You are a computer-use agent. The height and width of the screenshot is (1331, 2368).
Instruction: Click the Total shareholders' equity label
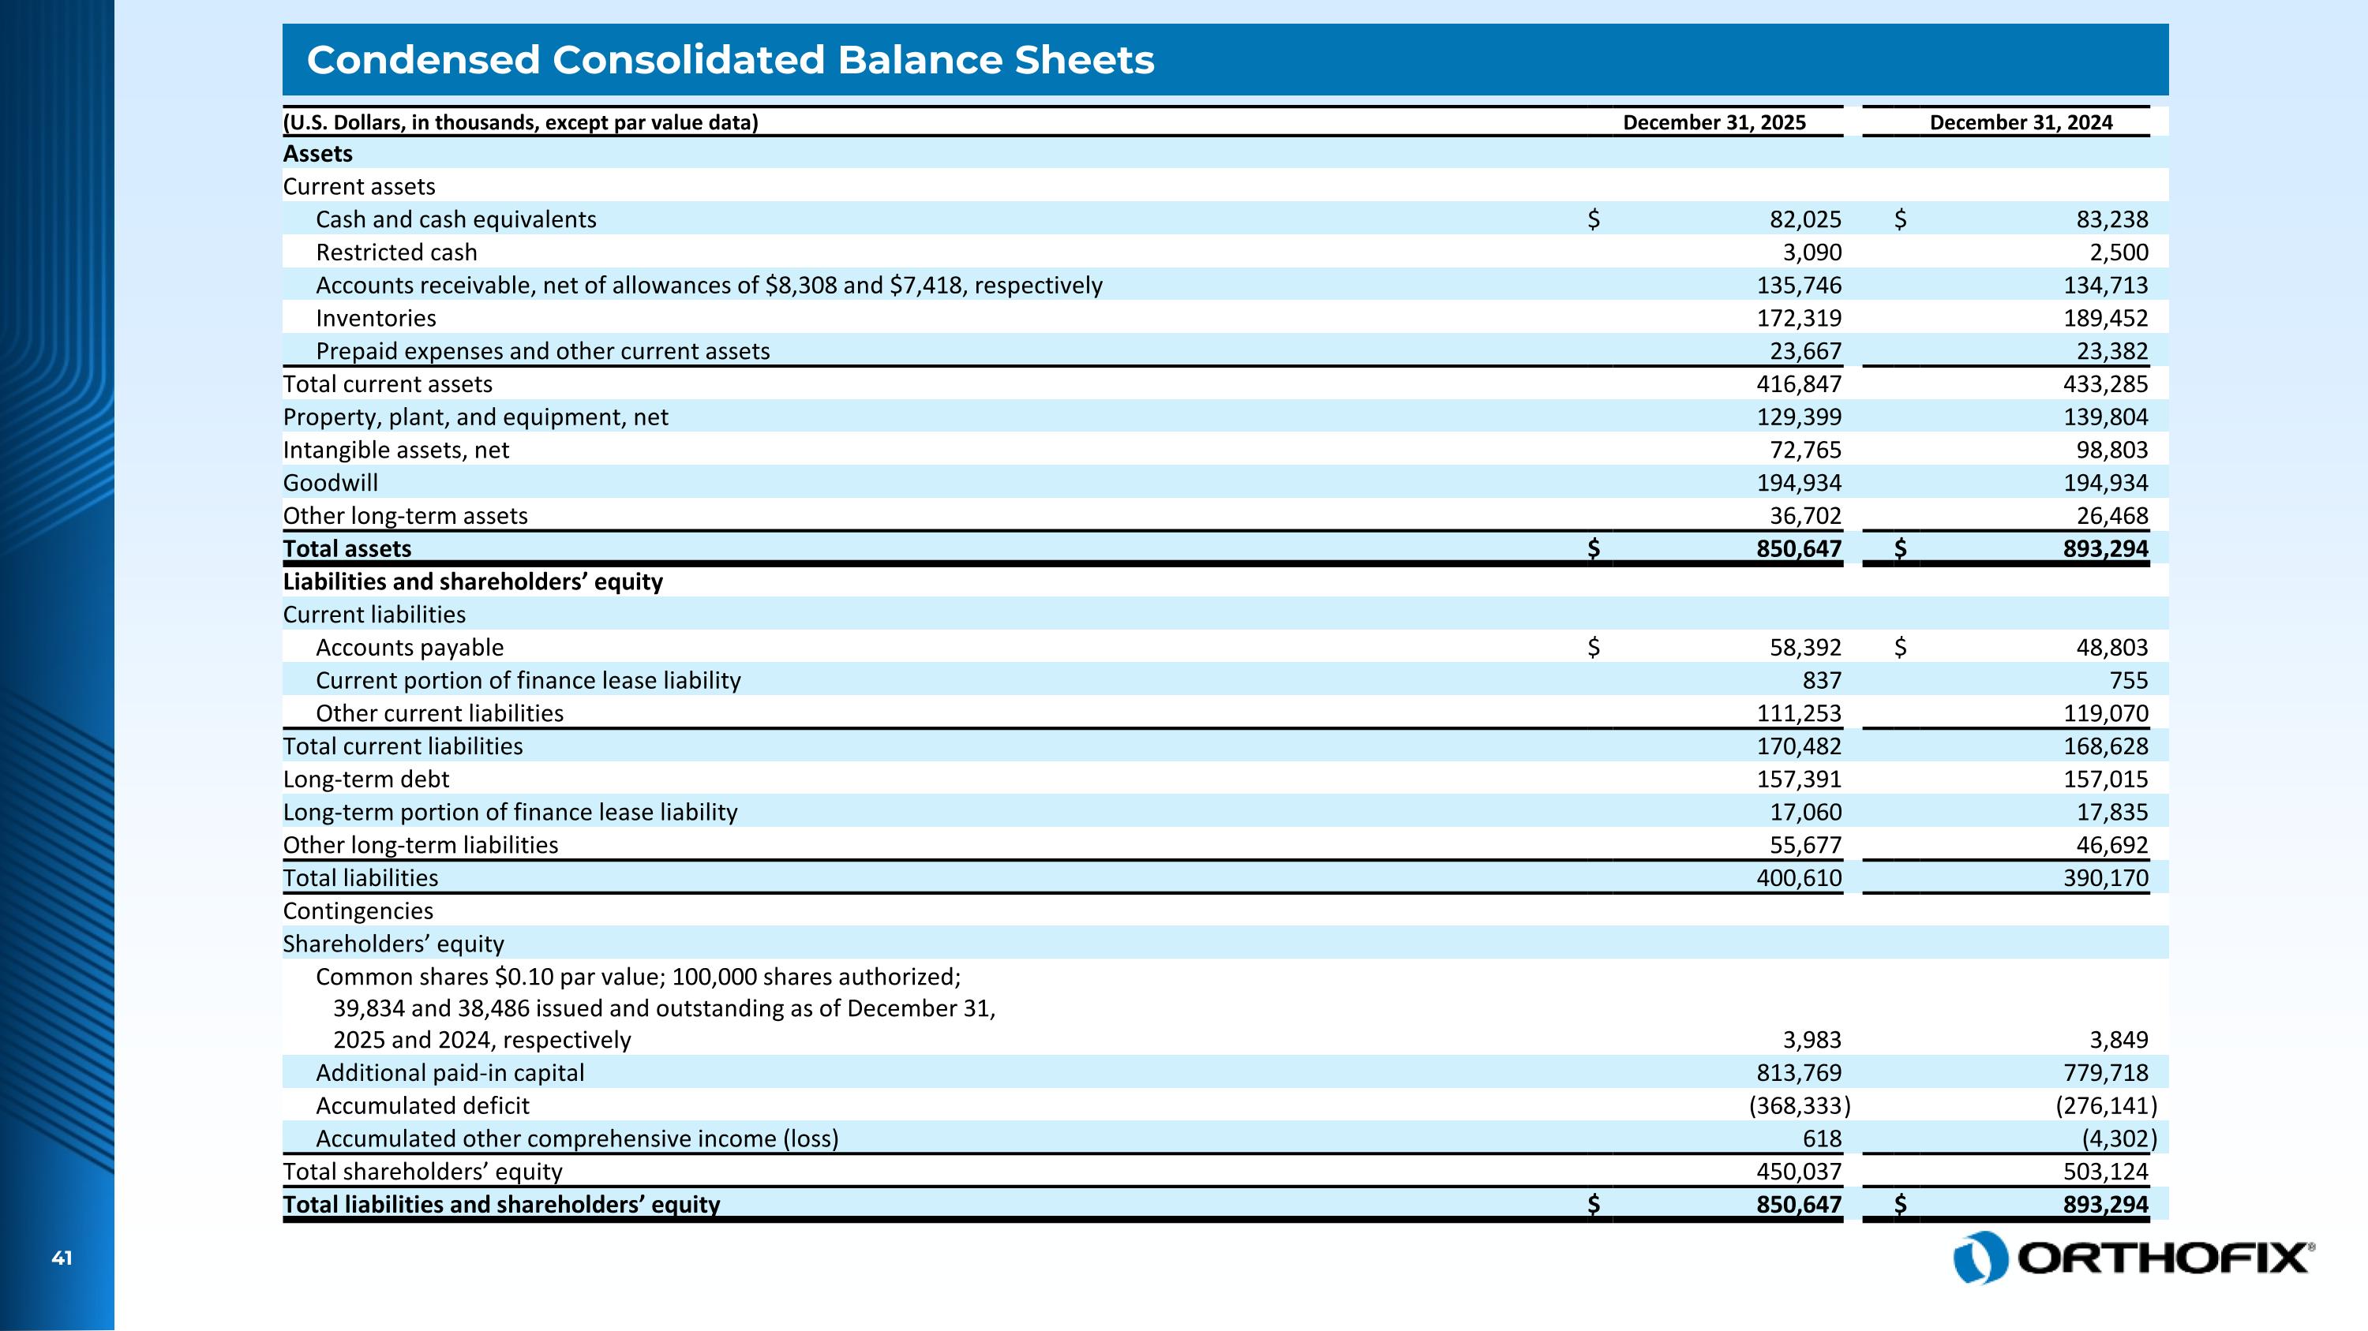tap(422, 1171)
